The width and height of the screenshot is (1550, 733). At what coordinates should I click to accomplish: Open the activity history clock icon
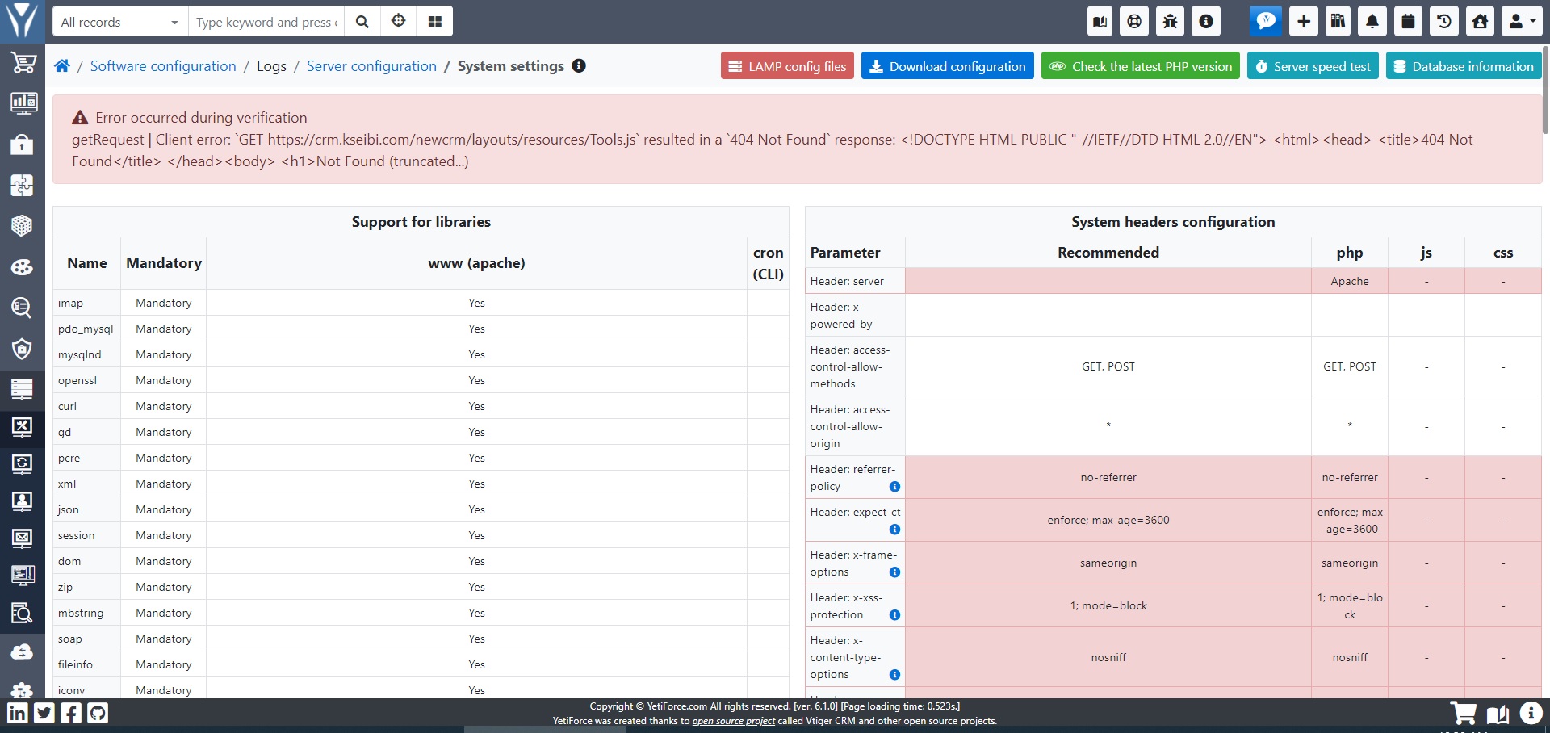click(1443, 21)
